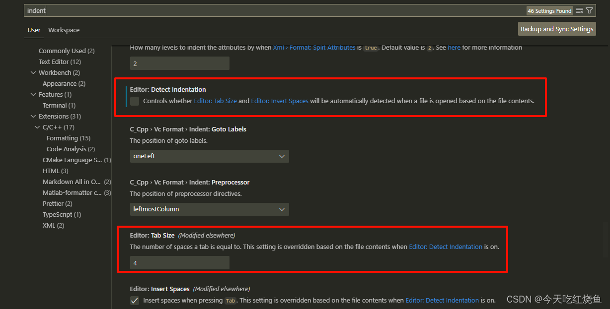
Task: Switch to the Workspace settings tab
Action: 64,30
